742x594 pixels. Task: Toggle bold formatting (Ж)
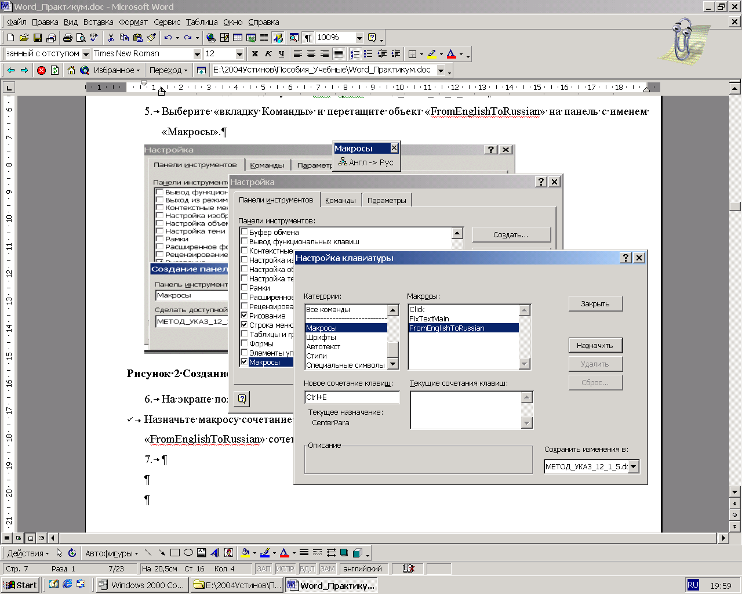click(255, 54)
